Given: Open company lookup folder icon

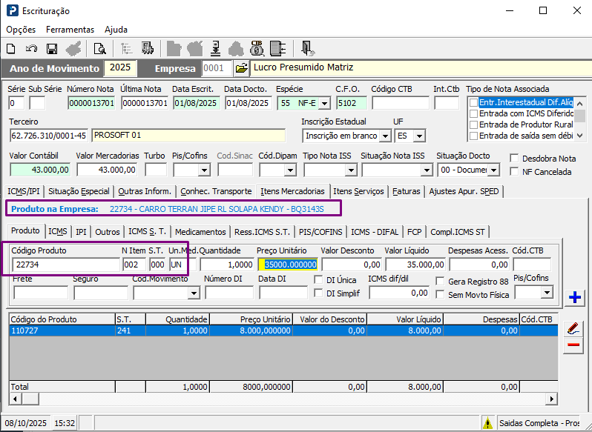Looking at the screenshot, I should click(241, 68).
